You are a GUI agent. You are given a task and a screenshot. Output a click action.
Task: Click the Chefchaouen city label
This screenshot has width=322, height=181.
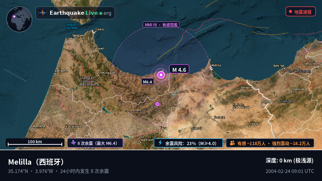(x=107, y=73)
